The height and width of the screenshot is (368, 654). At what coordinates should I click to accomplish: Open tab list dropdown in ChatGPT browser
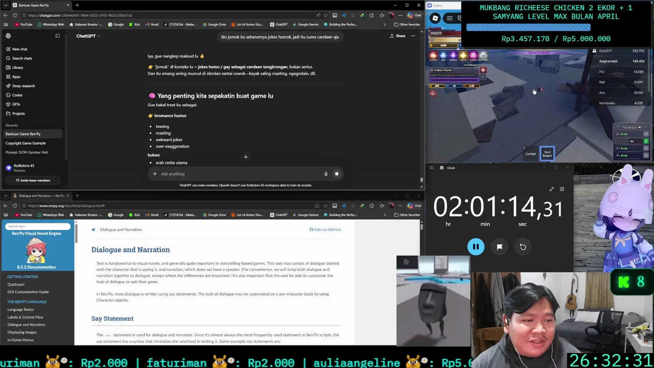5,5
